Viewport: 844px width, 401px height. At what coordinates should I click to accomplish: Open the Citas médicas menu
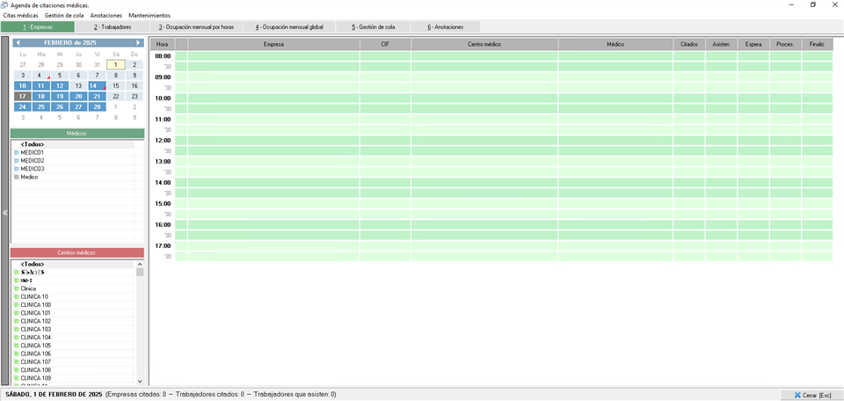[20, 16]
